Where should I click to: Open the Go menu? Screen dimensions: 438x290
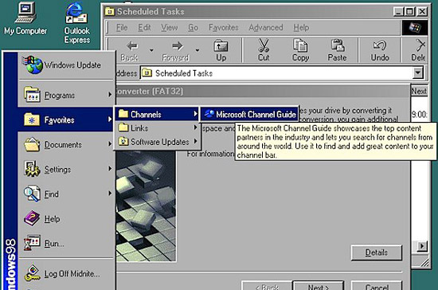tap(193, 27)
